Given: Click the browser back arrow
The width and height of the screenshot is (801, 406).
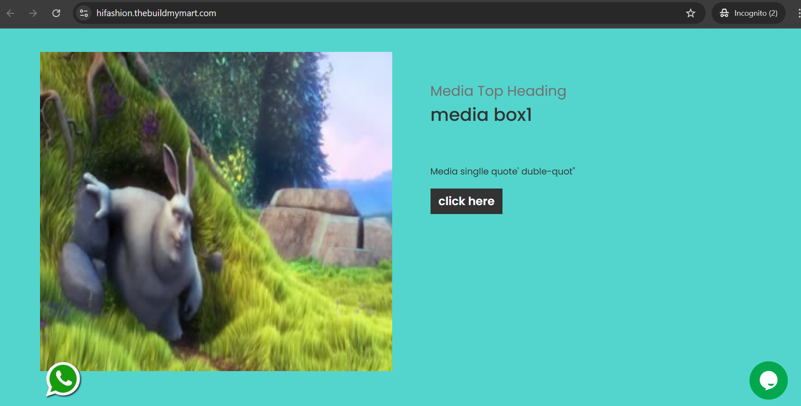Looking at the screenshot, I should (x=11, y=13).
